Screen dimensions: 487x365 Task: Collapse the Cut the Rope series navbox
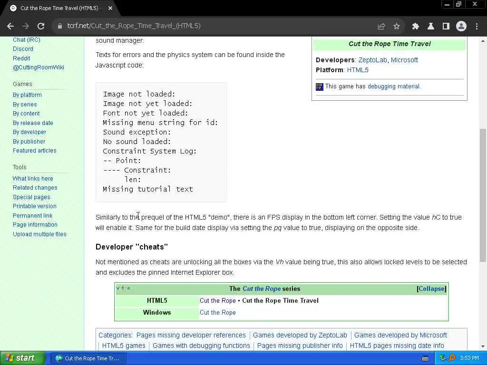[431, 288]
